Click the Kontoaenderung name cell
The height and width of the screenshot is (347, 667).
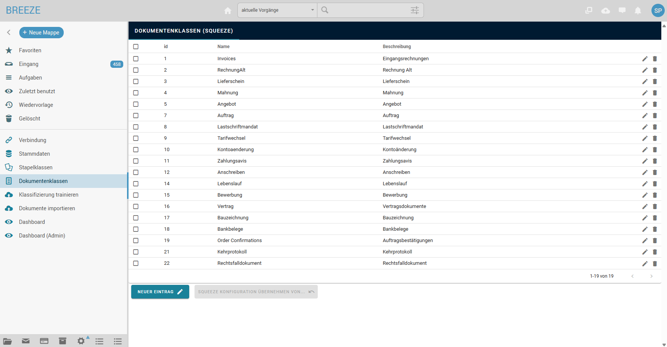pyautogui.click(x=235, y=150)
